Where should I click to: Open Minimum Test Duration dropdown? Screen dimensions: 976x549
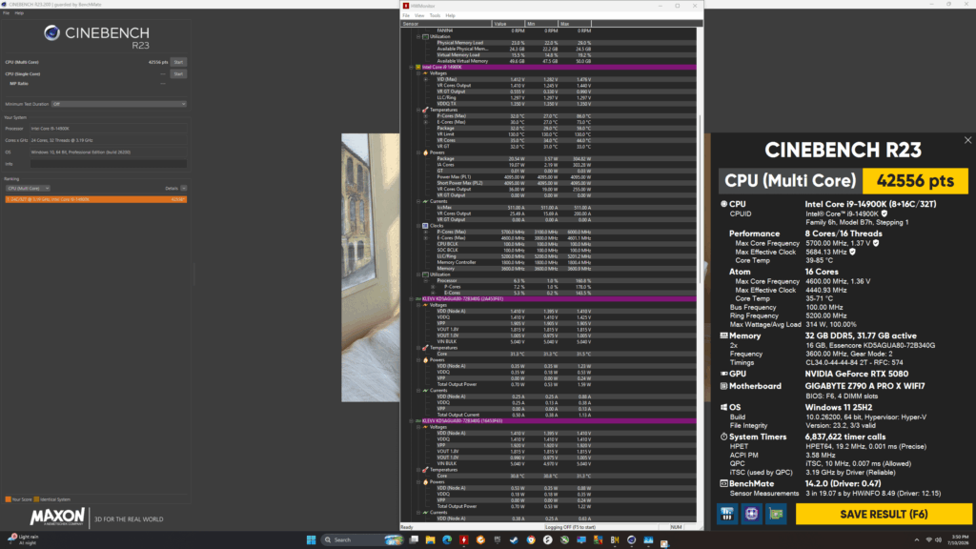(x=119, y=104)
